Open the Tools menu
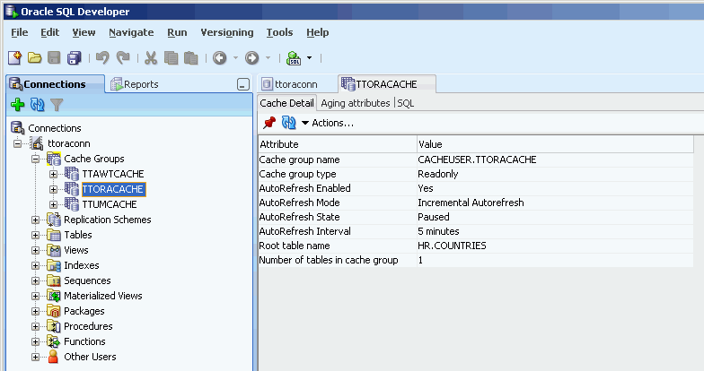This screenshot has width=704, height=371. [279, 32]
